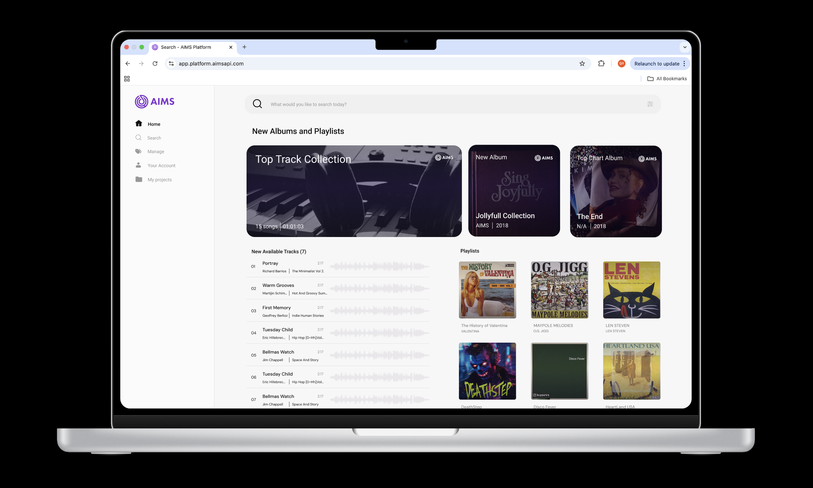The height and width of the screenshot is (488, 813).
Task: Open the Chrome profile avatar
Action: (621, 63)
